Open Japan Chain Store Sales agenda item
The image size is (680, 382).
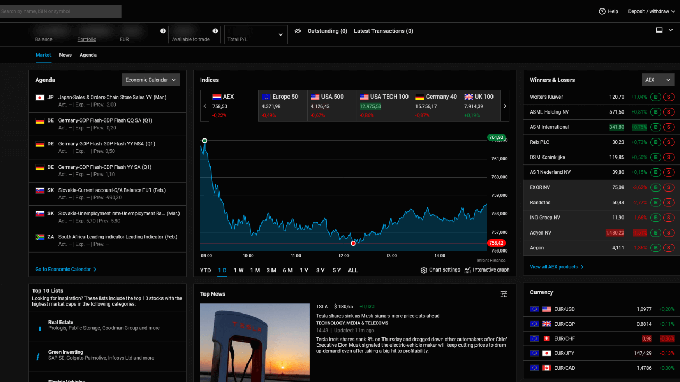(108, 101)
